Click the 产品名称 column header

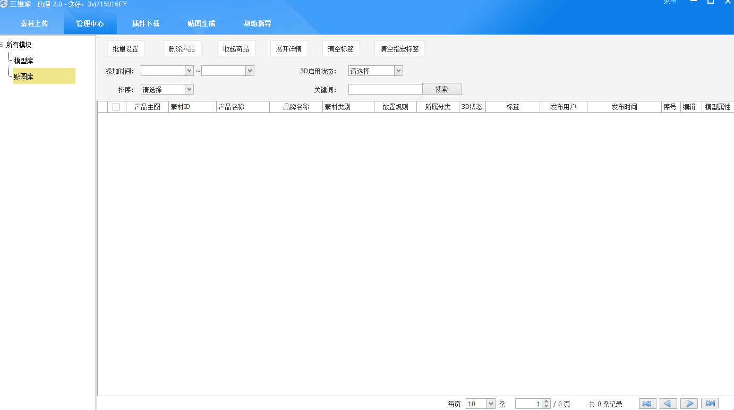click(x=243, y=107)
